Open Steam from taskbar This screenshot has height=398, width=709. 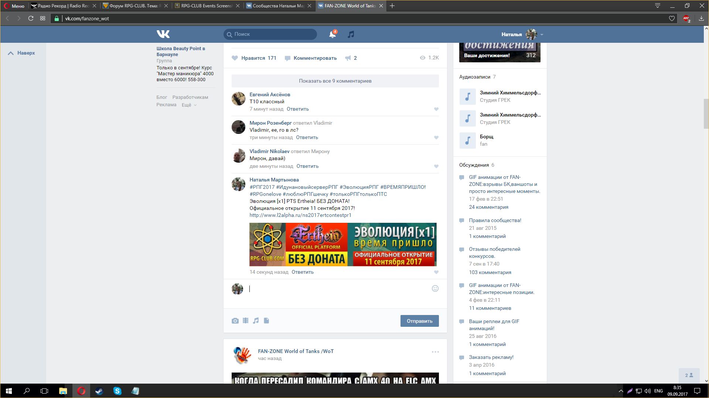click(x=99, y=391)
